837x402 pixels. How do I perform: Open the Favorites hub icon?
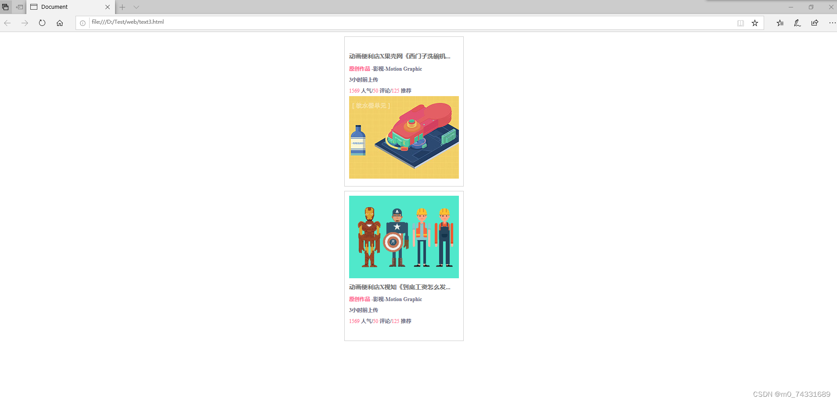coord(780,23)
